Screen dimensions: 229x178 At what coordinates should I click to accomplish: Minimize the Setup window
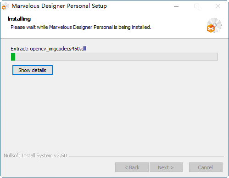176,6
